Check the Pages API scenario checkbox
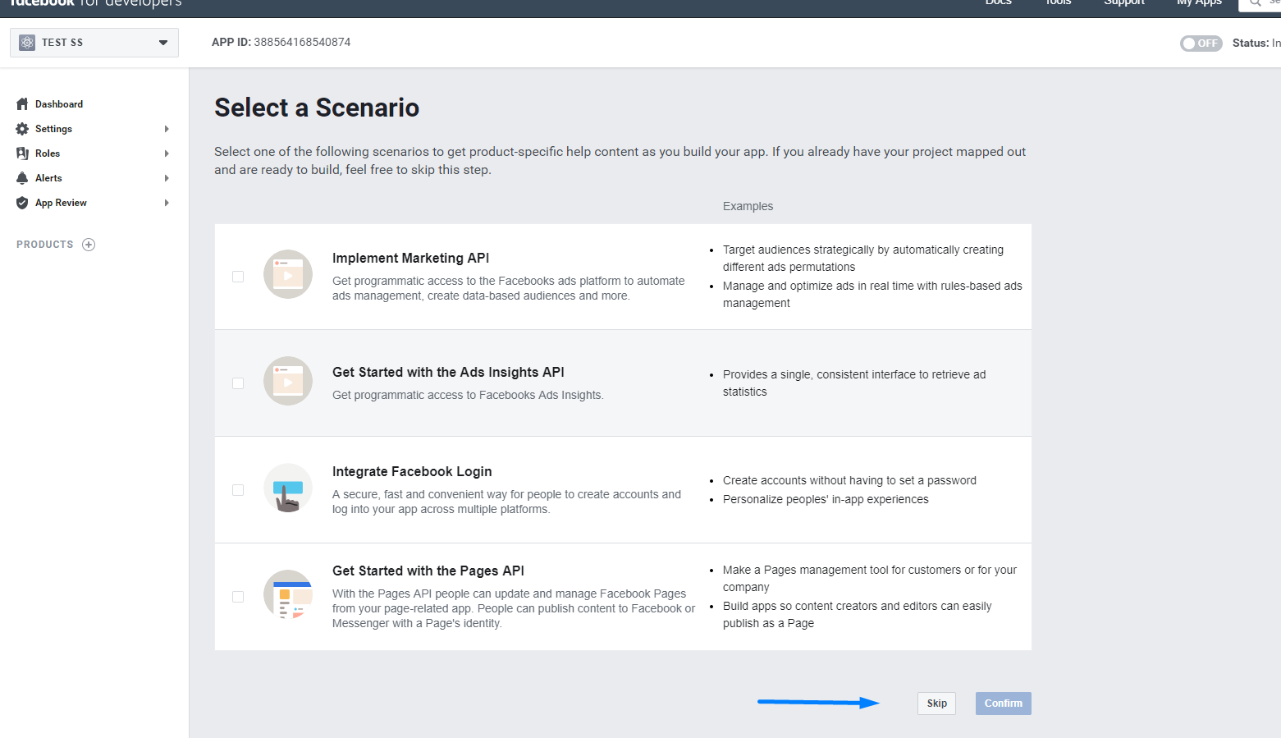The height and width of the screenshot is (738, 1281). point(238,597)
